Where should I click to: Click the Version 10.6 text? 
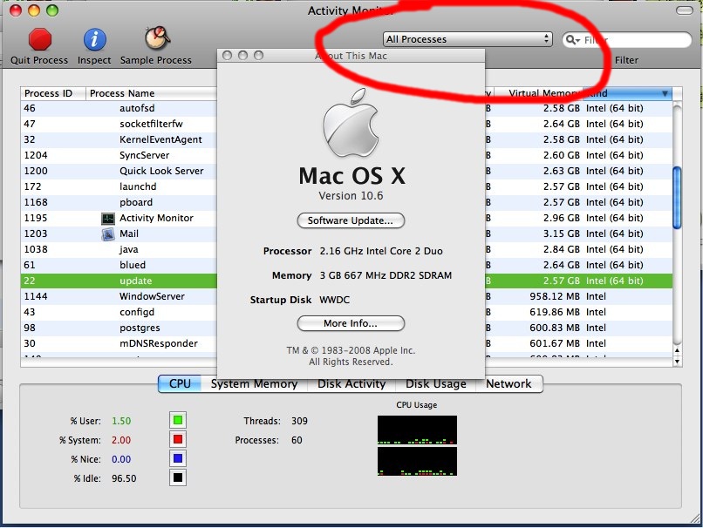click(x=351, y=196)
